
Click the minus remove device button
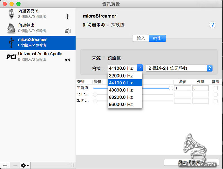[x=15, y=165]
